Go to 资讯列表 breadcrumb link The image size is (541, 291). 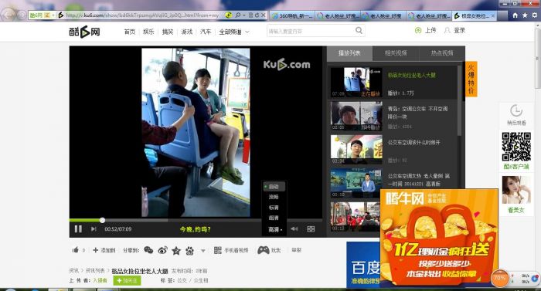95,271
